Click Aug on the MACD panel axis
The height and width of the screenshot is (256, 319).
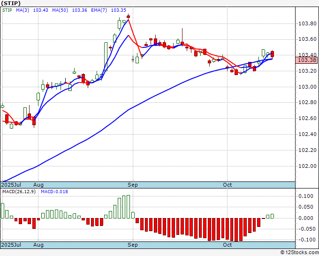(38, 245)
